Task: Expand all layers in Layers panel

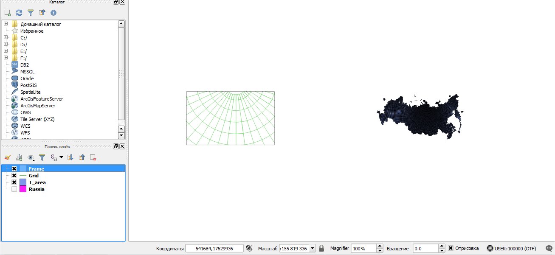Action: point(70,157)
